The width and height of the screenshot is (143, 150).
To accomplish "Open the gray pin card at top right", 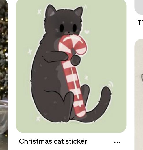I will (x=139, y=7).
